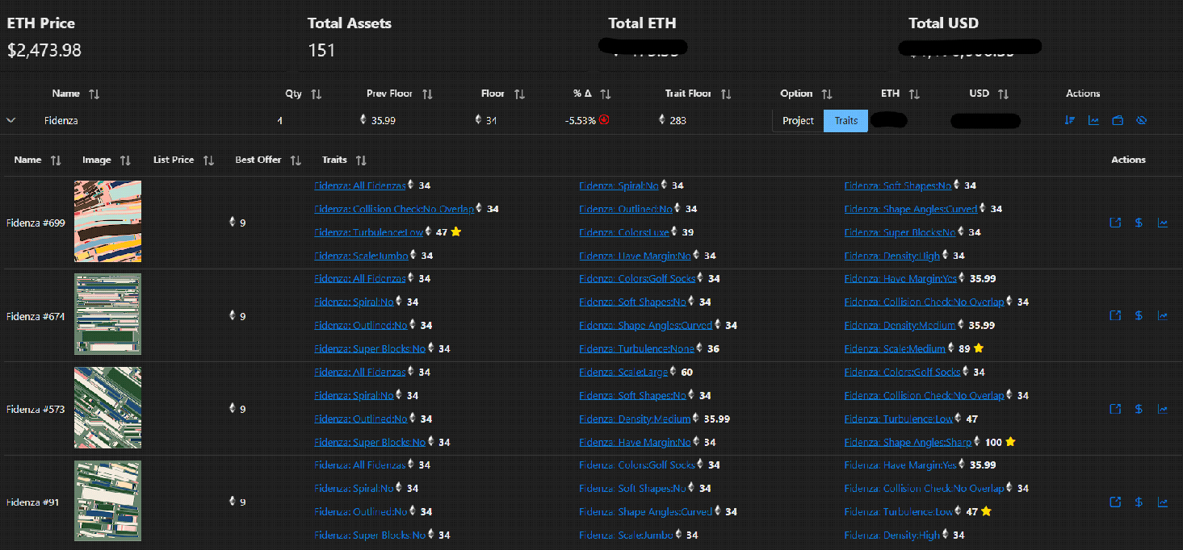Click the dollar icon for Fidenza #91
Image resolution: width=1183 pixels, height=550 pixels.
(x=1139, y=502)
